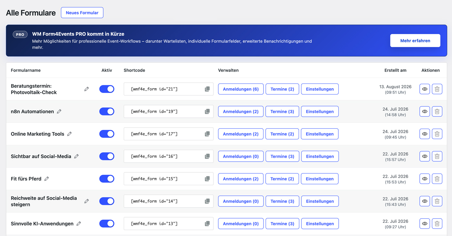The height and width of the screenshot is (236, 452).
Task: Open Termine (2) for Photovoltaik-Check
Action: [282, 89]
